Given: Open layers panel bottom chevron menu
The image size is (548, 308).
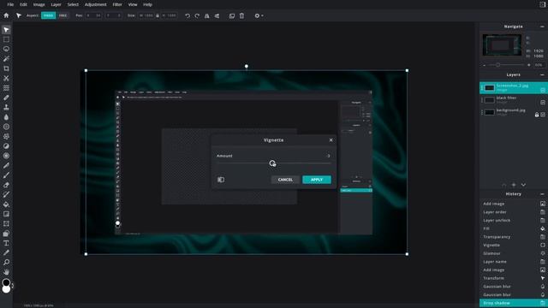Looking at the screenshot, I should (x=523, y=185).
